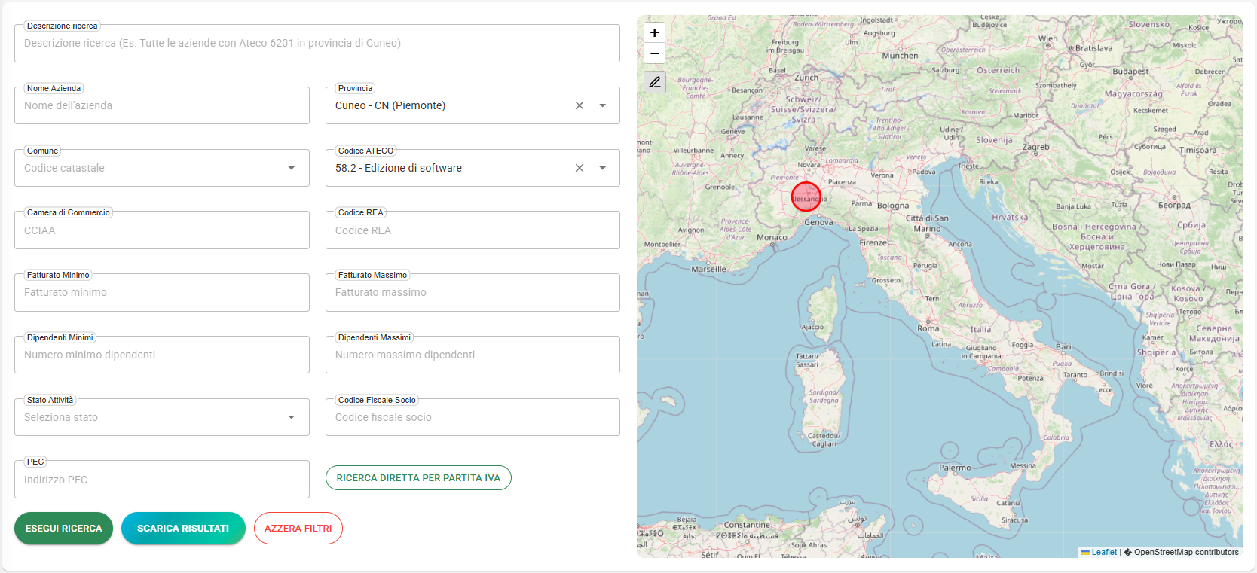This screenshot has width=1257, height=573.
Task: Click Scarica Risultati button
Action: (x=183, y=529)
